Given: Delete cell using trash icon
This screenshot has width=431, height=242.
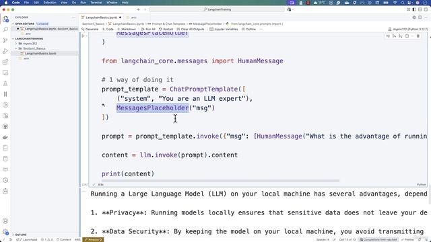Looking at the screenshot, I should (418, 36).
